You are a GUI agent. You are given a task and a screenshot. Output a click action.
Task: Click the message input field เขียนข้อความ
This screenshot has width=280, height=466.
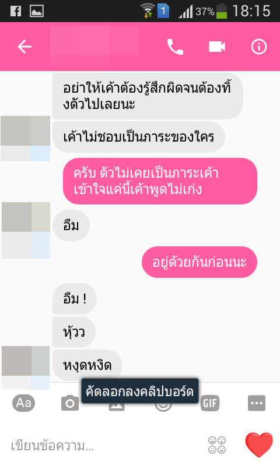pos(104,446)
